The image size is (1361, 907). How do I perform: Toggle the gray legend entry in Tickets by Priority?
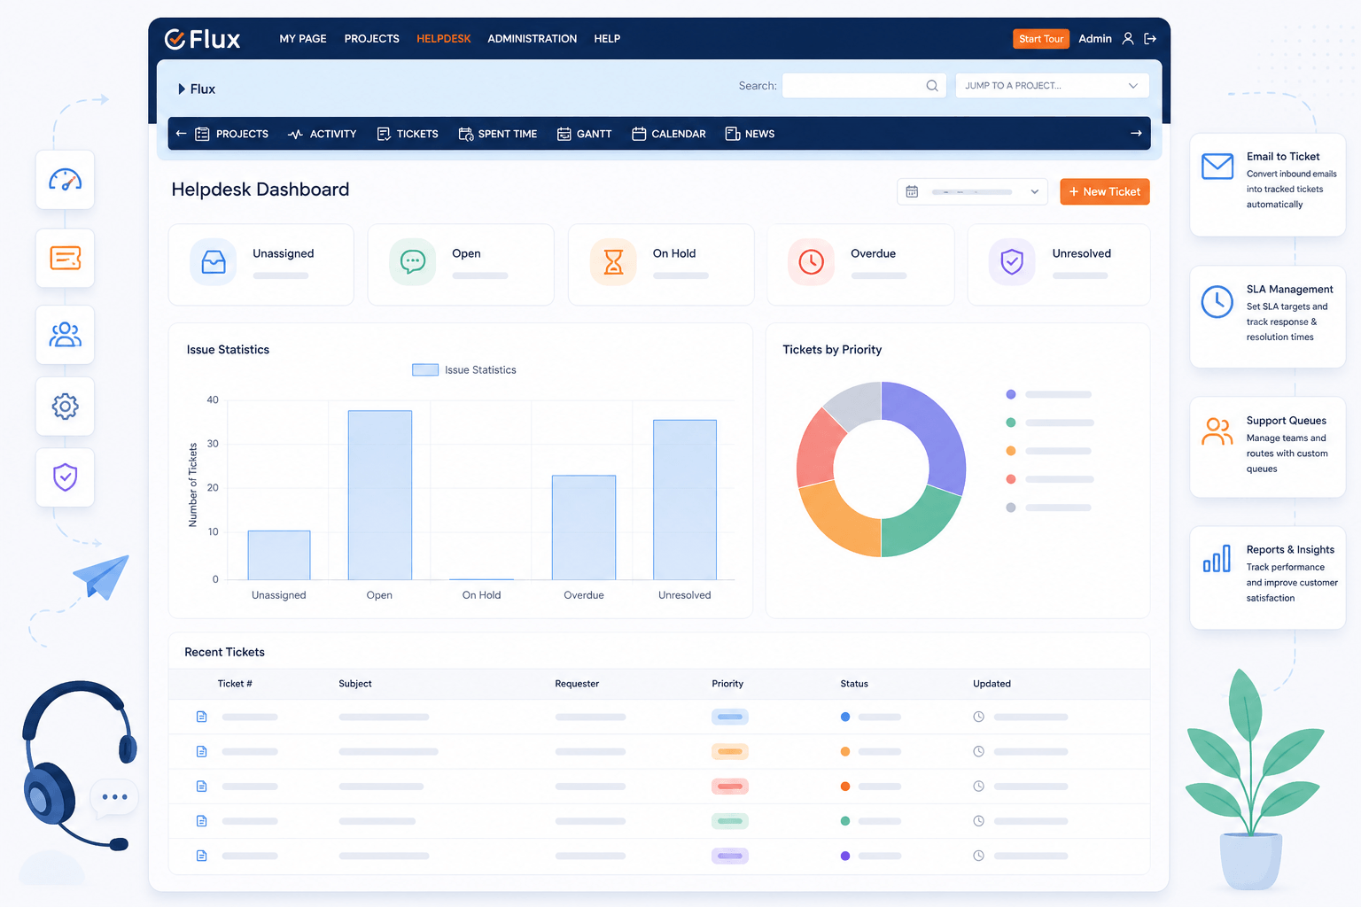[1049, 508]
